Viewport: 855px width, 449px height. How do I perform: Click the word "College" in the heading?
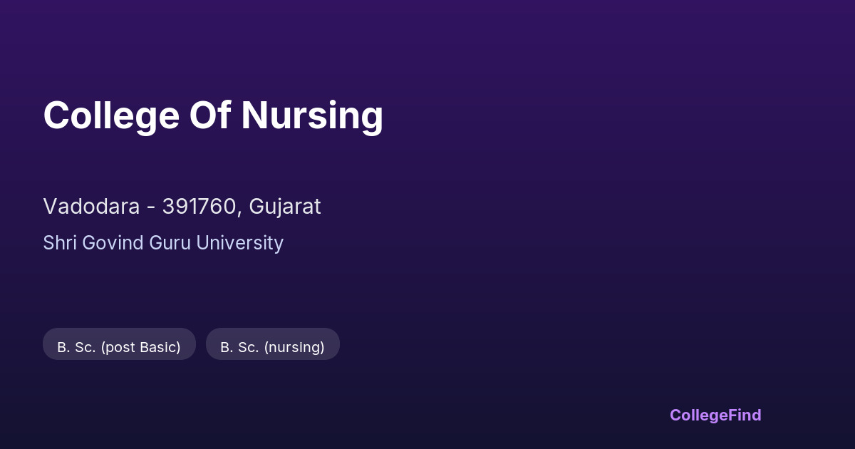pyautogui.click(x=111, y=115)
